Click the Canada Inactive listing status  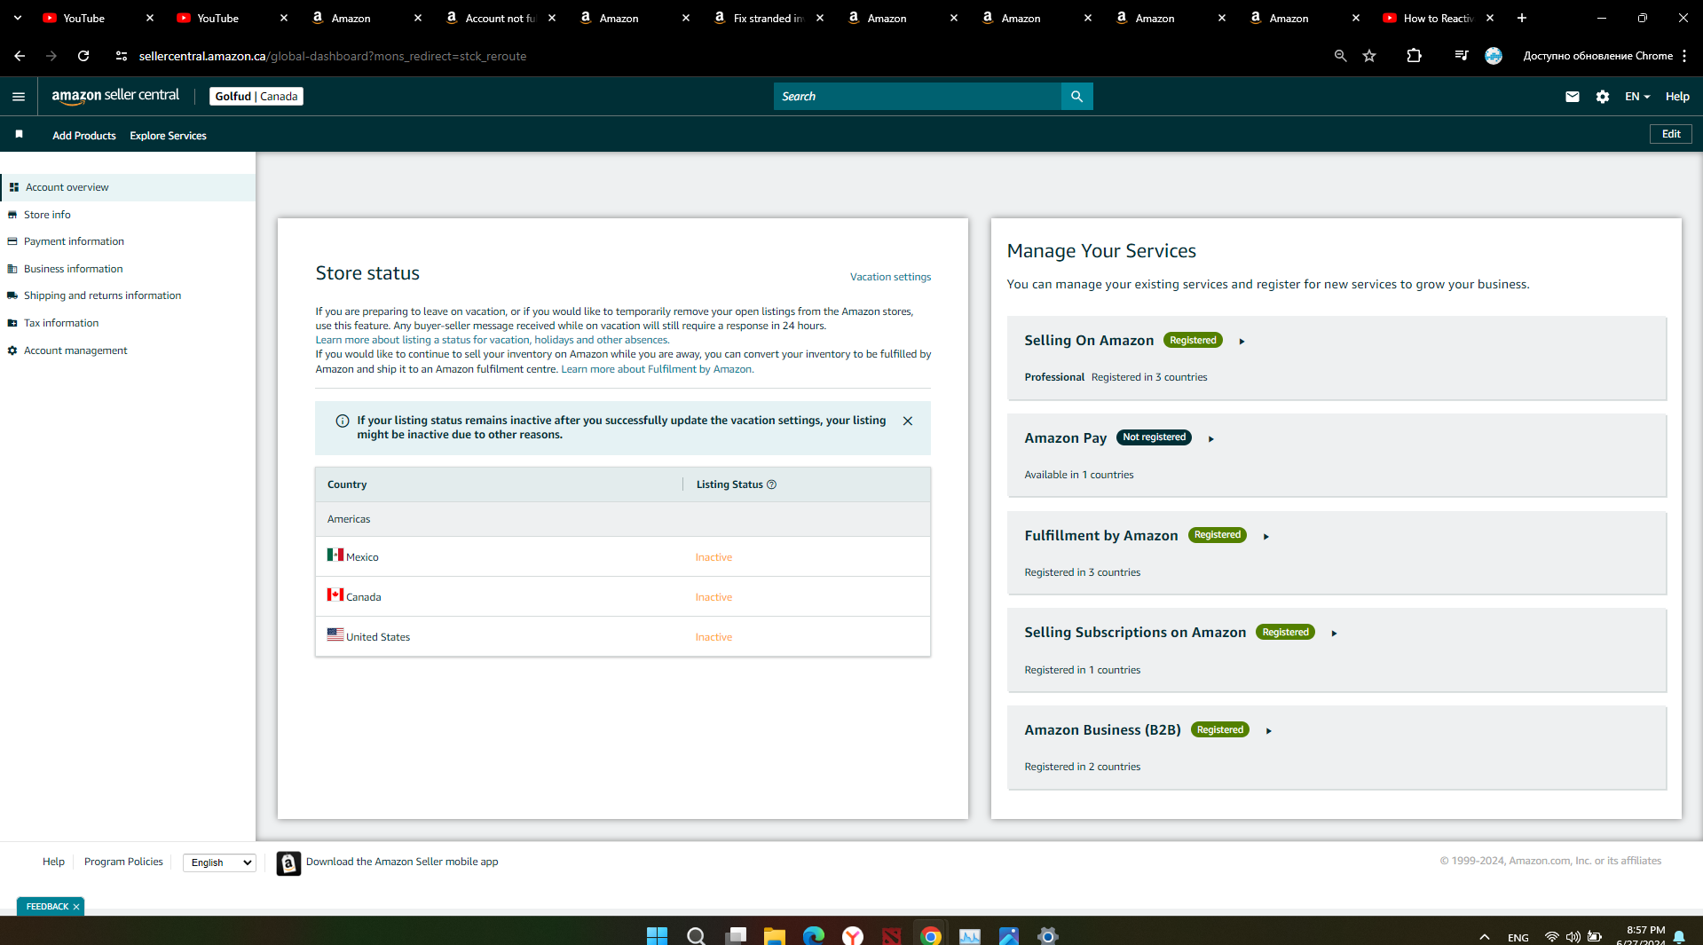714,597
